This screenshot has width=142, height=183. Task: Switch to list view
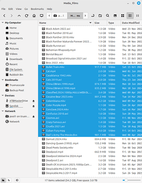tap(130, 16)
